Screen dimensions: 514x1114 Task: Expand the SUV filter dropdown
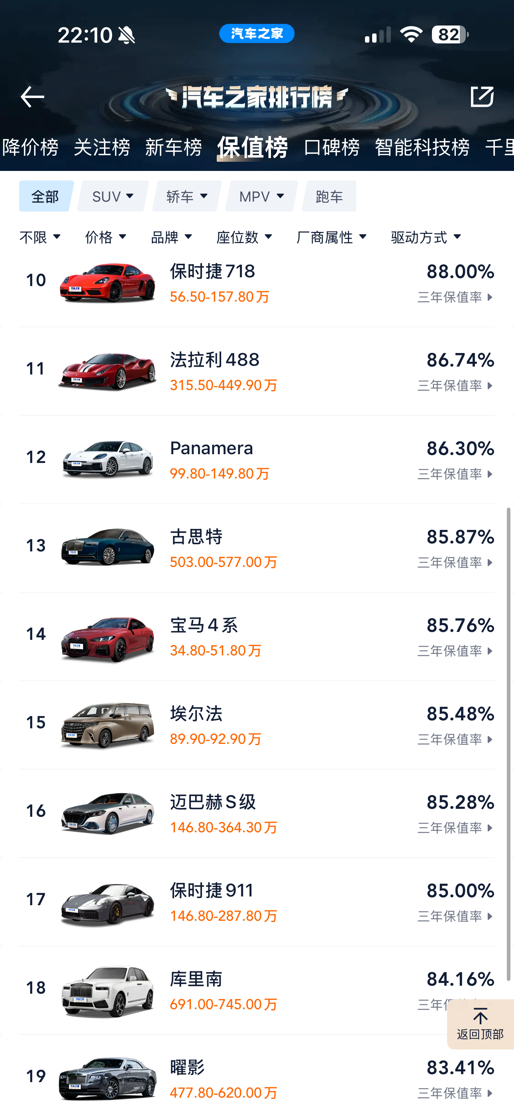[x=113, y=196]
